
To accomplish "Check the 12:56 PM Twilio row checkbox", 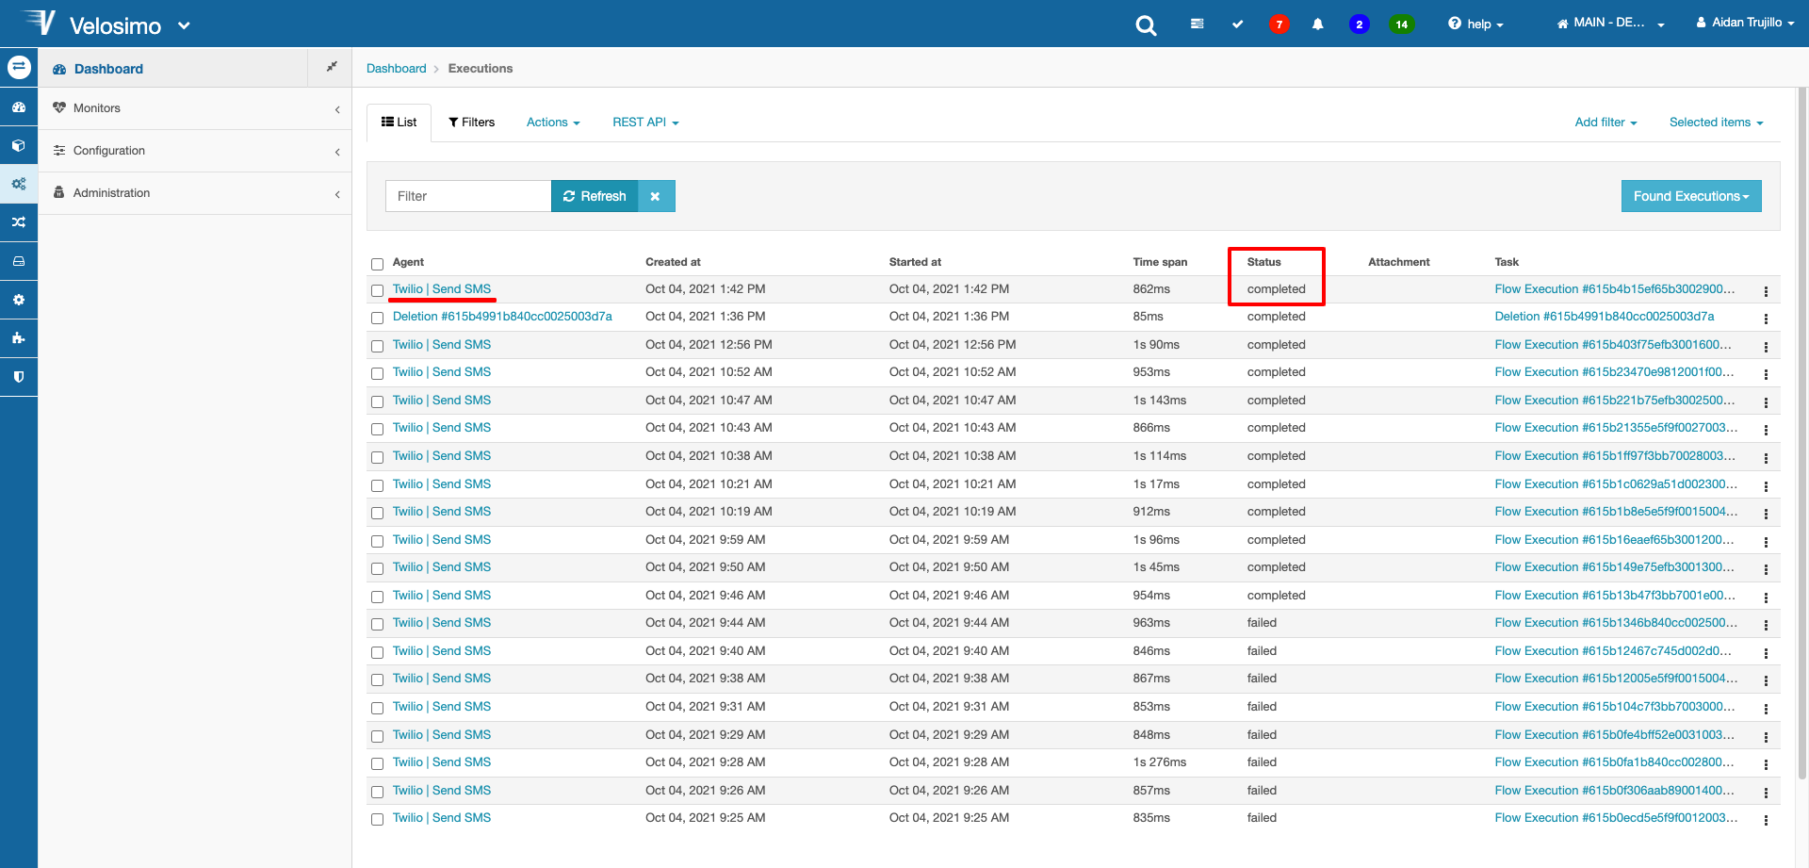I will (x=377, y=346).
